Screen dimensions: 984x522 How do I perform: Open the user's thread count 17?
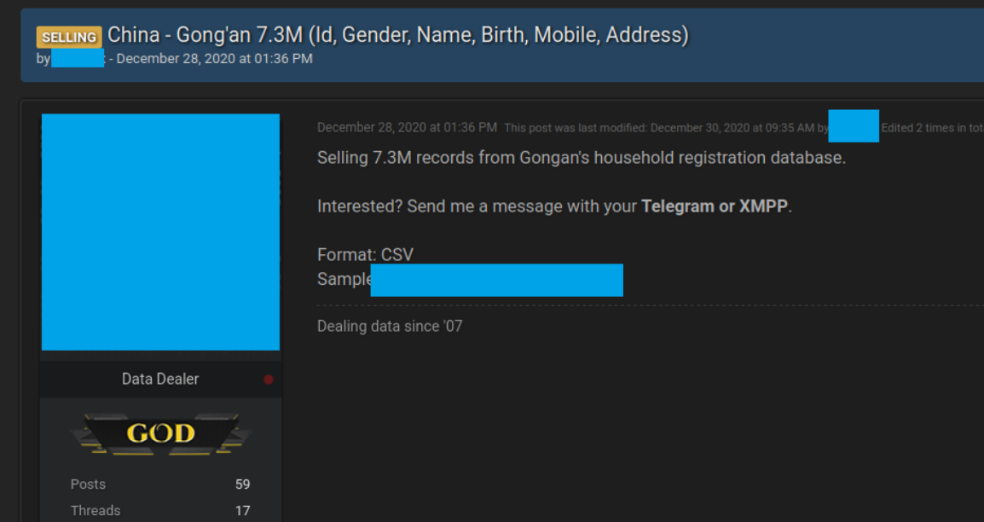click(242, 511)
